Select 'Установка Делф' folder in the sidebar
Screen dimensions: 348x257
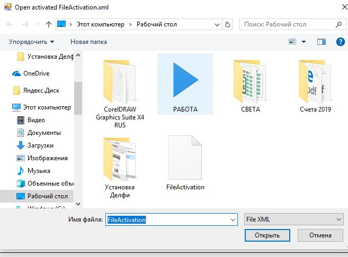coord(45,57)
